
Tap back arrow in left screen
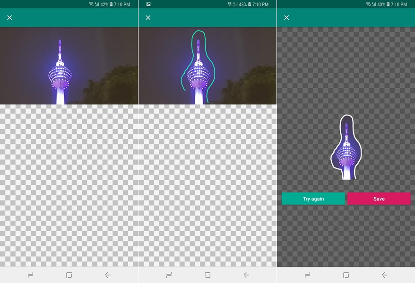pyautogui.click(x=107, y=275)
